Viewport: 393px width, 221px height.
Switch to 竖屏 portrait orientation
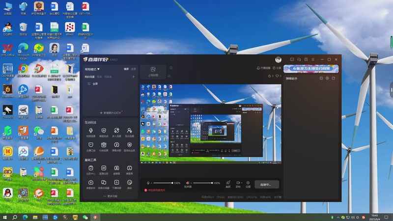133,69
